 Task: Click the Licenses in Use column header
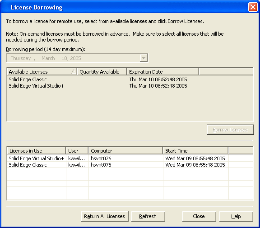point(37,150)
